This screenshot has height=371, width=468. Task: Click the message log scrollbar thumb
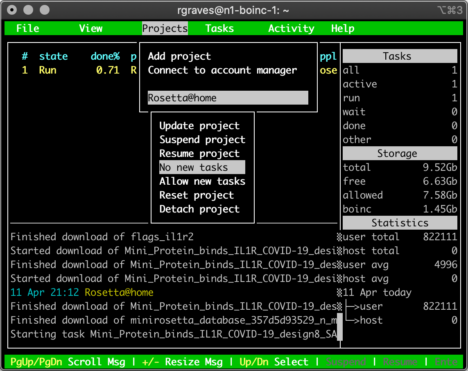339,334
